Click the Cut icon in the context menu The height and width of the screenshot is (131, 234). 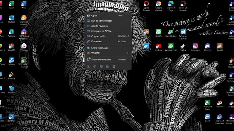(88, 66)
